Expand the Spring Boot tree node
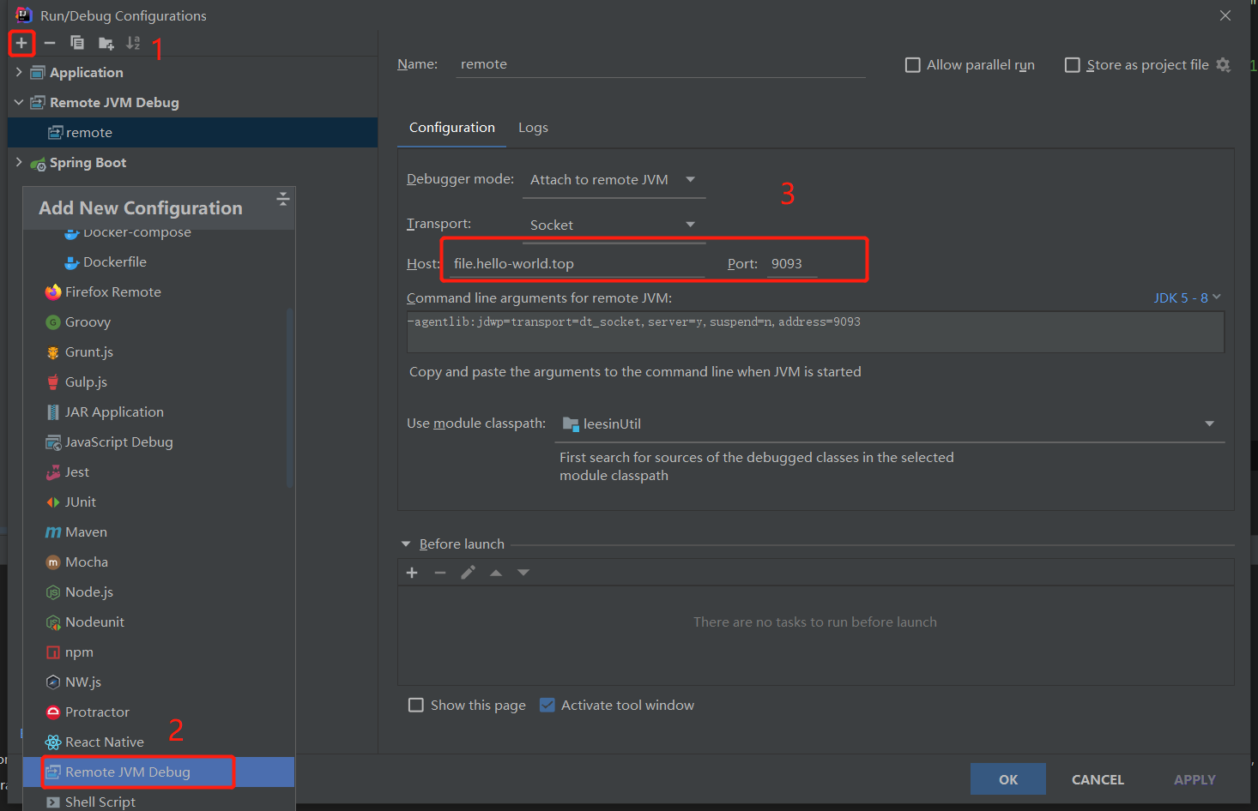The image size is (1258, 811). (x=19, y=163)
